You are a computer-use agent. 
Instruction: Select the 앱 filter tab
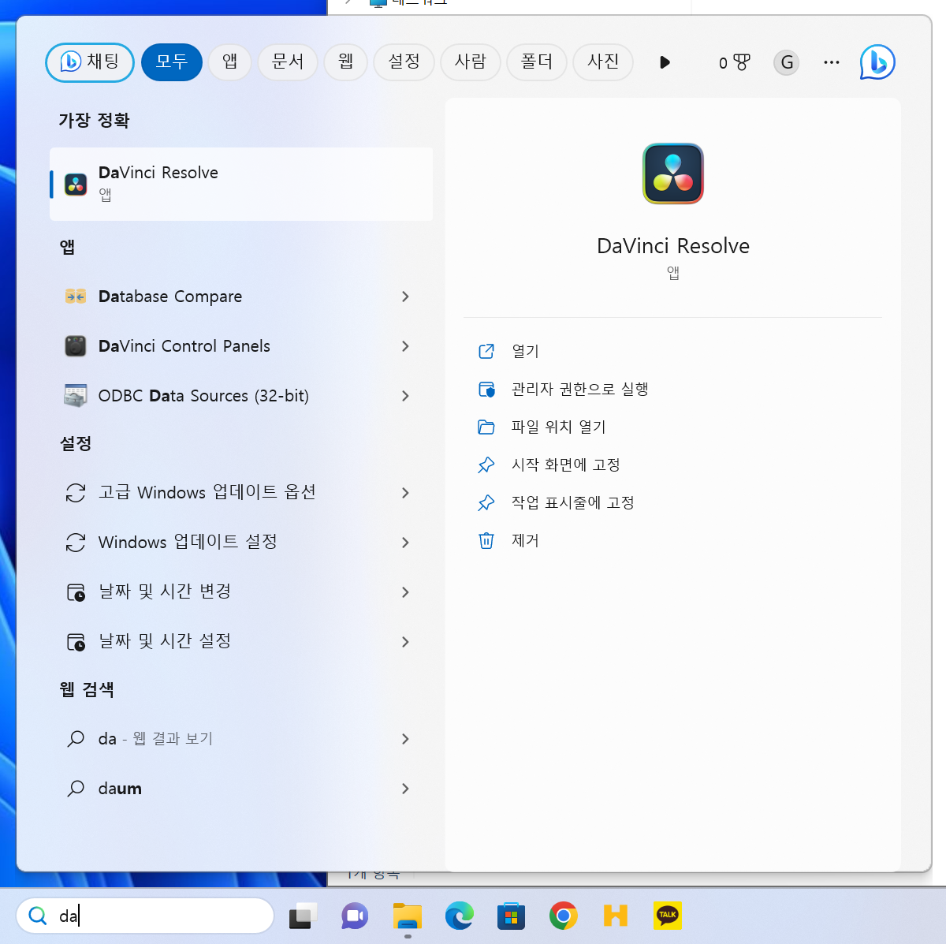point(230,62)
